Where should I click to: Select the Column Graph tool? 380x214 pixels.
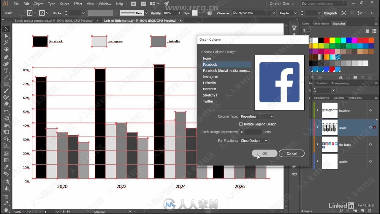click(6, 188)
